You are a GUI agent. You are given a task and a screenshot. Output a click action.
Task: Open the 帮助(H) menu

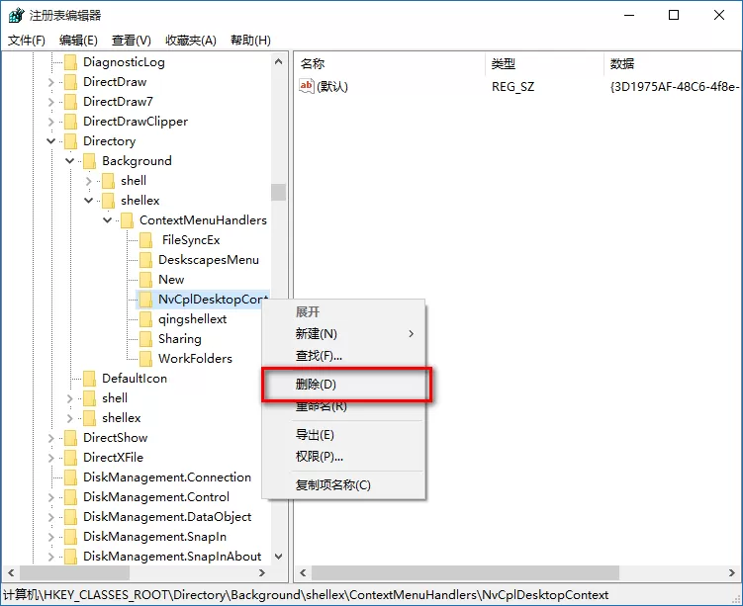(x=250, y=41)
